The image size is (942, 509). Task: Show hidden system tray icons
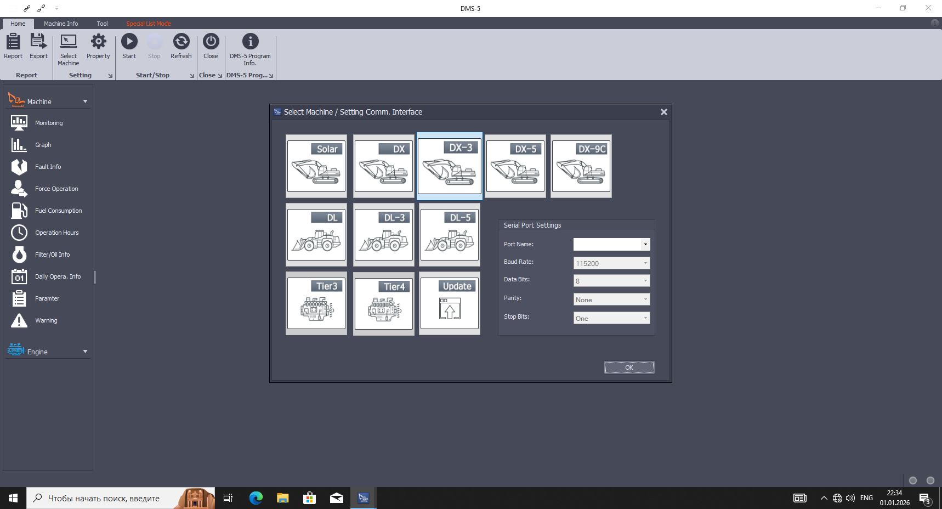point(824,498)
